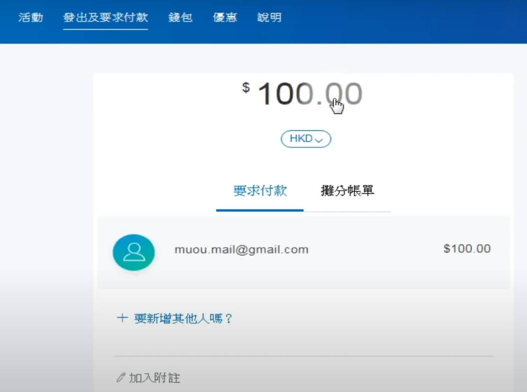Image resolution: width=527 pixels, height=392 pixels.
Task: Click the decimal .00 part of amount
Action: click(342, 94)
